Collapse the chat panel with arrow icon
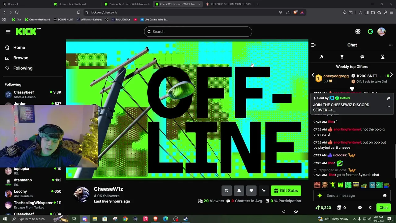This screenshot has width=396, height=223. [313, 45]
